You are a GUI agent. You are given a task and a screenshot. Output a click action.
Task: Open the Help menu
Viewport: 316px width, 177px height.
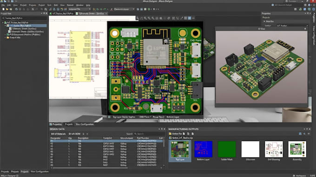click(88, 5)
